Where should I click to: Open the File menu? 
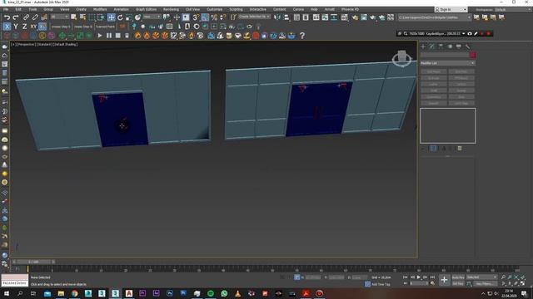point(6,9)
